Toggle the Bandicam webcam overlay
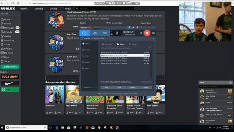Viewport: 234px width, 132px height. point(117,33)
